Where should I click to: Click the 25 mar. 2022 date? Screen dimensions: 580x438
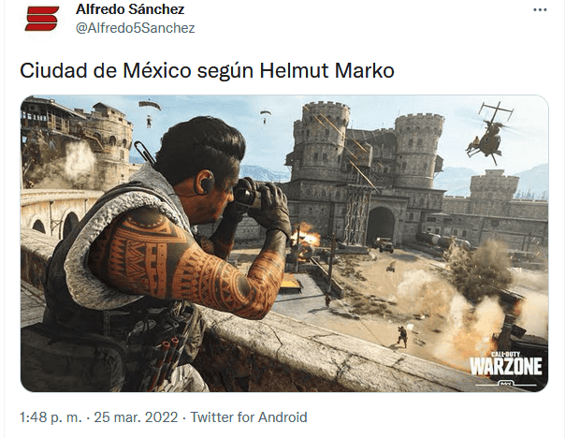136,417
